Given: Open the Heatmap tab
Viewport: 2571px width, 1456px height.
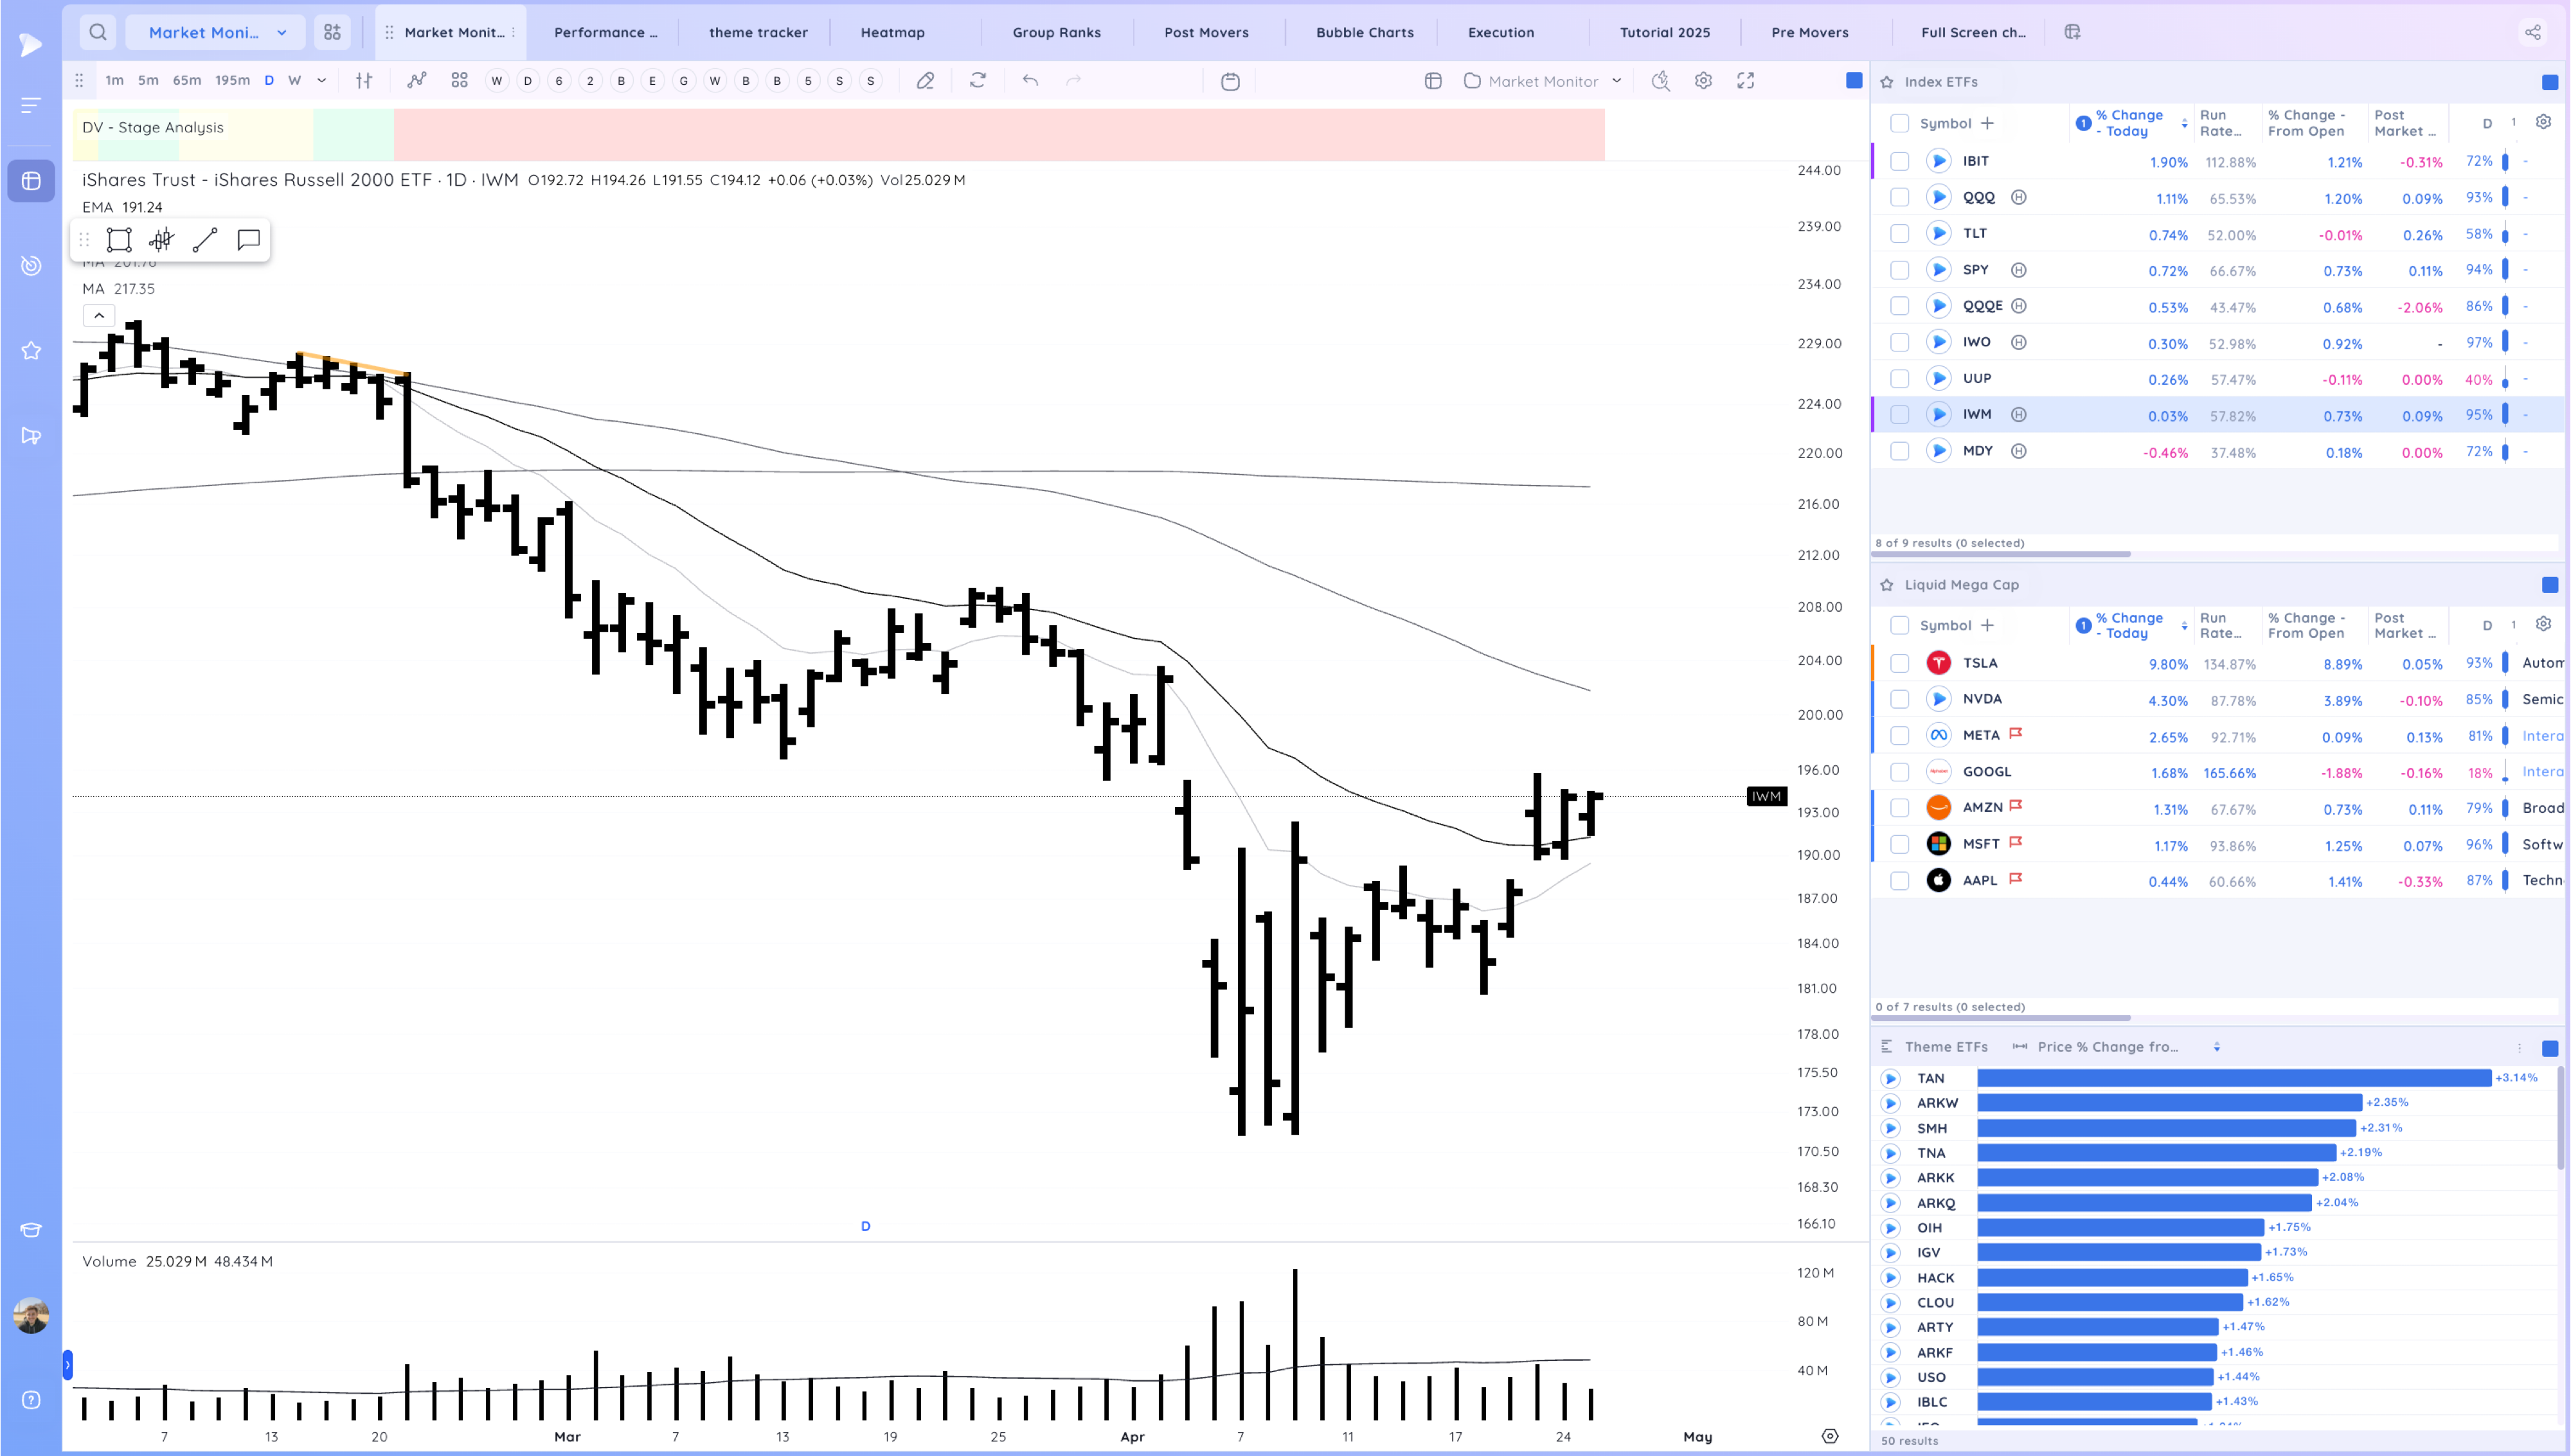Looking at the screenshot, I should pos(893,32).
